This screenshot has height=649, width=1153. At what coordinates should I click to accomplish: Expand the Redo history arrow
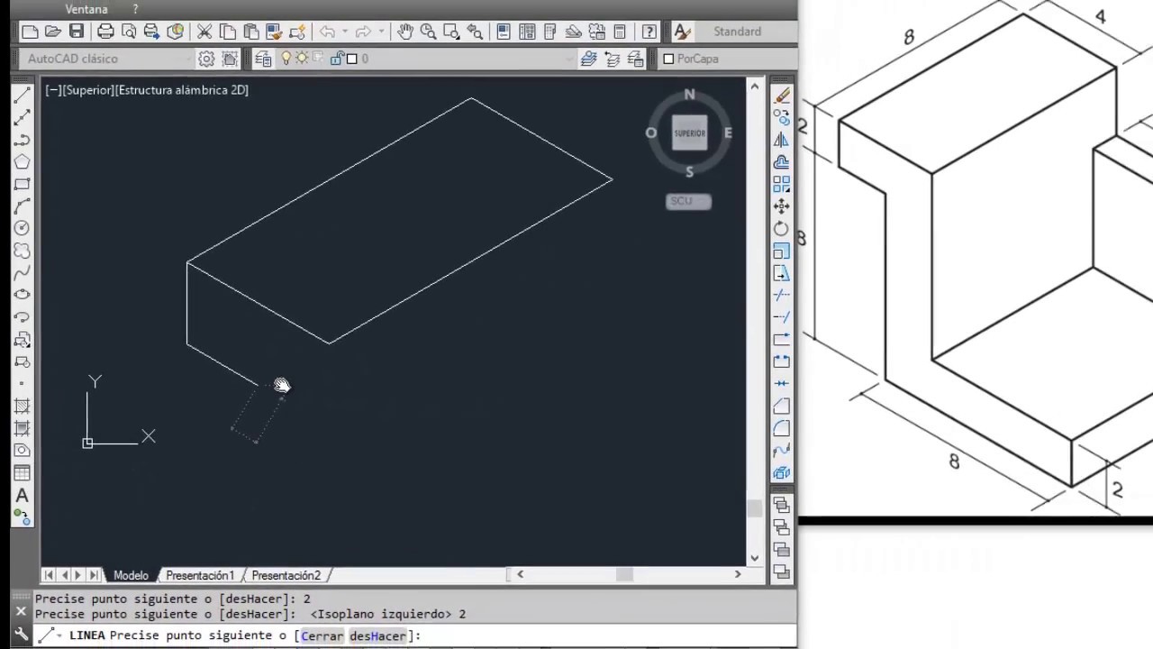[381, 32]
